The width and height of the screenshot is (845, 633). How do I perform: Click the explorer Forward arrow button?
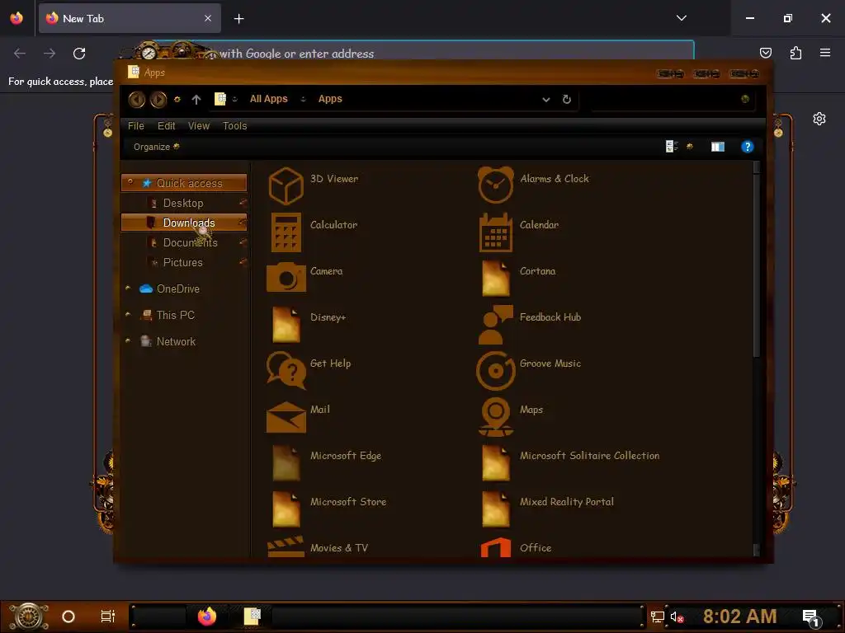(x=158, y=99)
